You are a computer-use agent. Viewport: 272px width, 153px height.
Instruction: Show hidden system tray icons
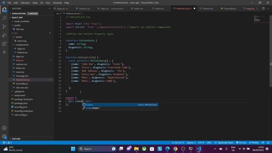coord(215,149)
